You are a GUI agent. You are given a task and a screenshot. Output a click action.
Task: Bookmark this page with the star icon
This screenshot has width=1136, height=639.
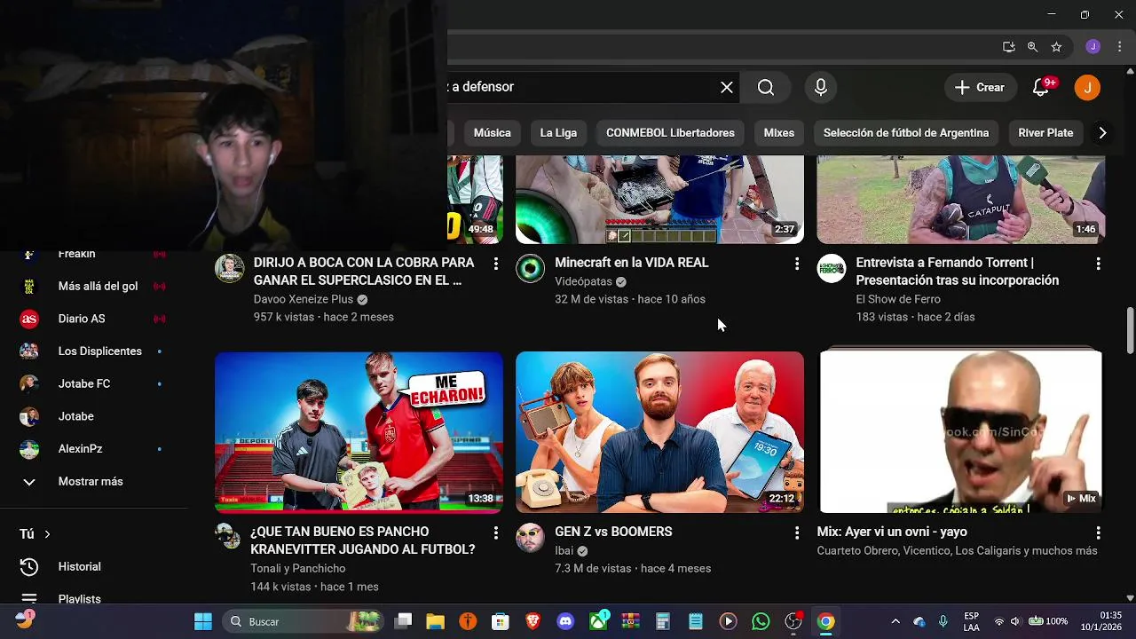click(x=1056, y=47)
